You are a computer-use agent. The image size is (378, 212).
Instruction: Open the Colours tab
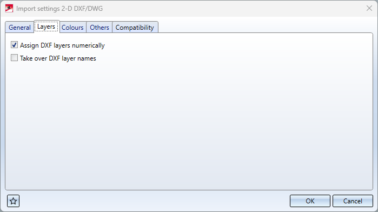point(72,28)
